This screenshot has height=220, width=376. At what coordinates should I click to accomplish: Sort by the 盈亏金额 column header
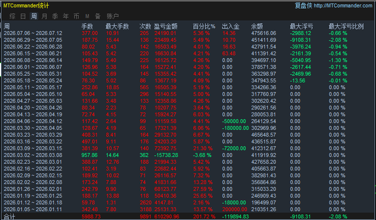click(x=166, y=26)
